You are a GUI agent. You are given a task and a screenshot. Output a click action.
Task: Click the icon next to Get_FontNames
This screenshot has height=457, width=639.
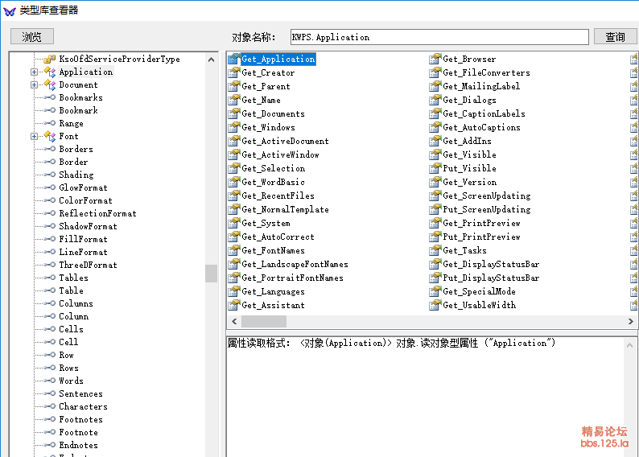(233, 250)
